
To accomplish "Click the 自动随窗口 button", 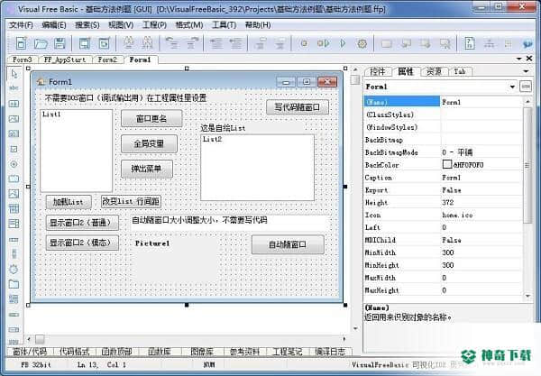I will pyautogui.click(x=288, y=244).
